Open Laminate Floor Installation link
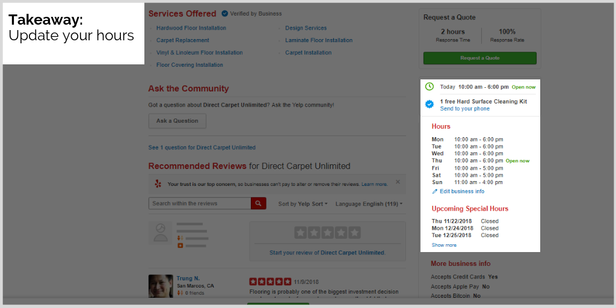Image resolution: width=616 pixels, height=308 pixels. click(x=319, y=40)
